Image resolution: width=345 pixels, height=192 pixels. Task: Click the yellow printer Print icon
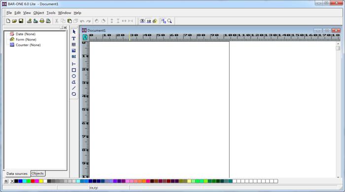pyautogui.click(x=42, y=21)
